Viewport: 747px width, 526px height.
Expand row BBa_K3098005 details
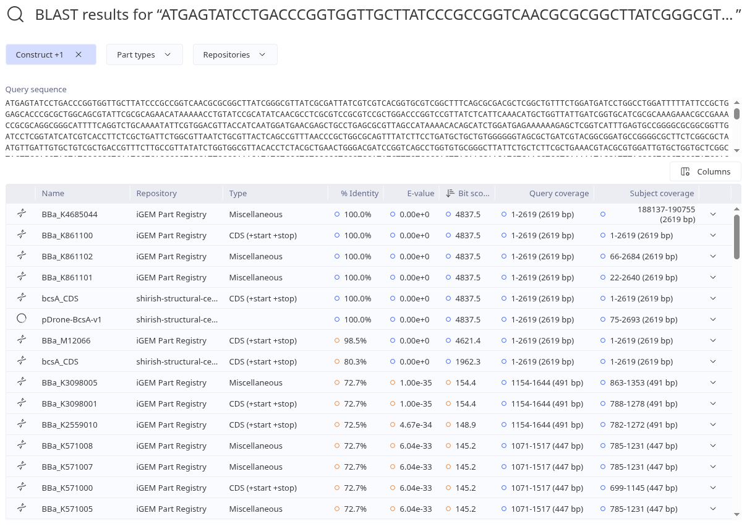713,382
